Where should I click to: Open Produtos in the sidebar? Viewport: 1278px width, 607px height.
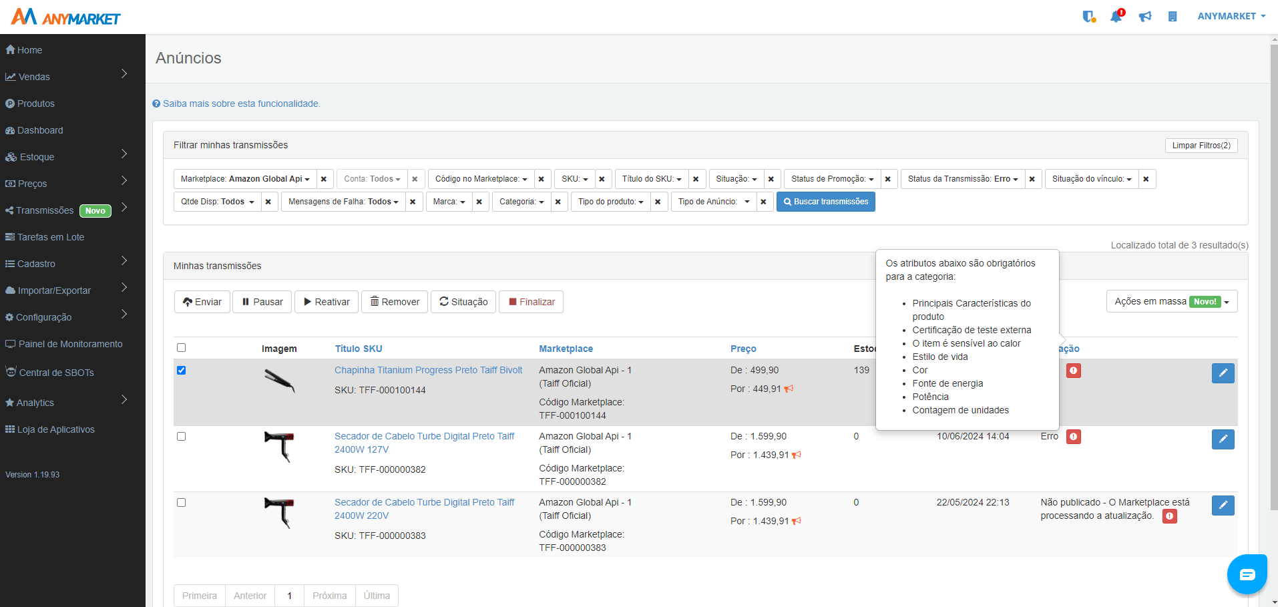30,104
